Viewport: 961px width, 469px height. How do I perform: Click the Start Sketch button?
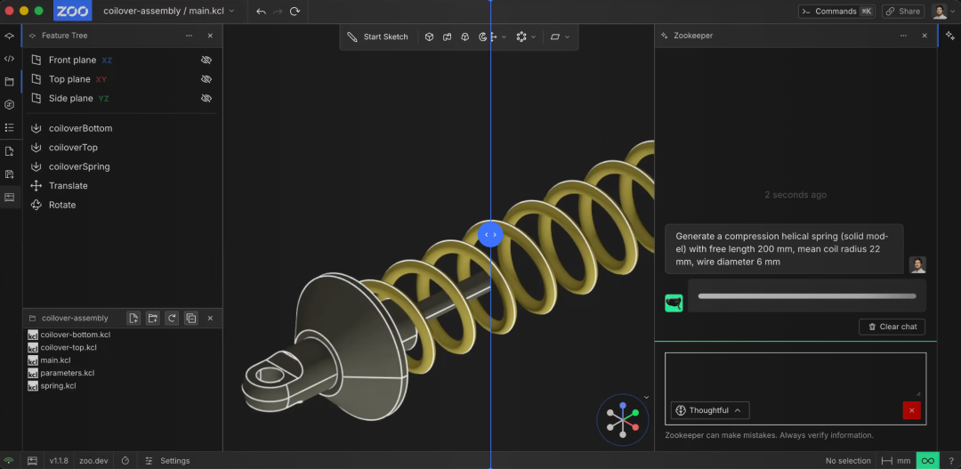[x=378, y=36]
